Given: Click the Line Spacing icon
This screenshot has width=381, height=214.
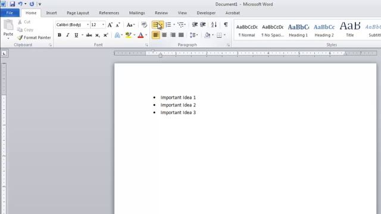Looking at the screenshot, I should (x=193, y=35).
